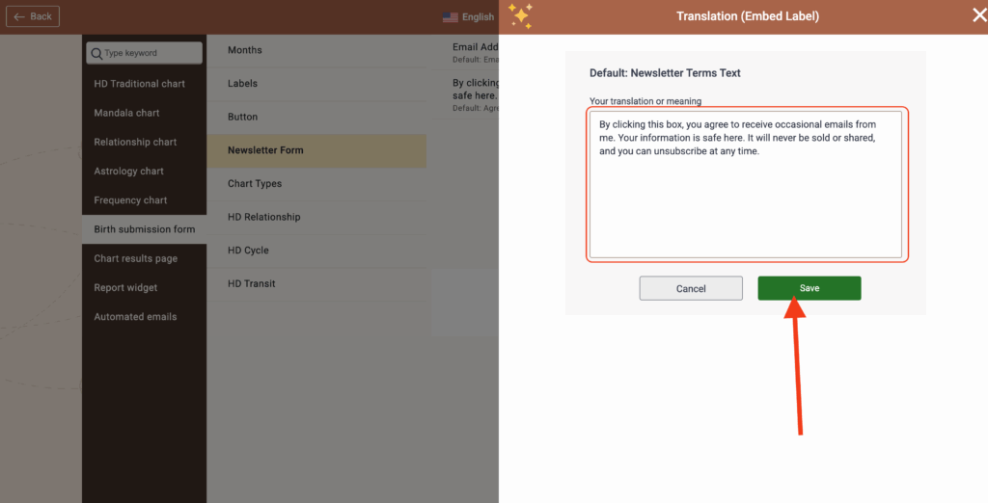This screenshot has height=503, width=988.
Task: Close the Translation panel with X
Action: tap(978, 15)
